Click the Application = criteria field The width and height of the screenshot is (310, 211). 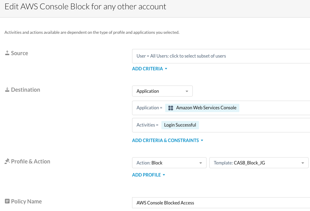(x=221, y=108)
